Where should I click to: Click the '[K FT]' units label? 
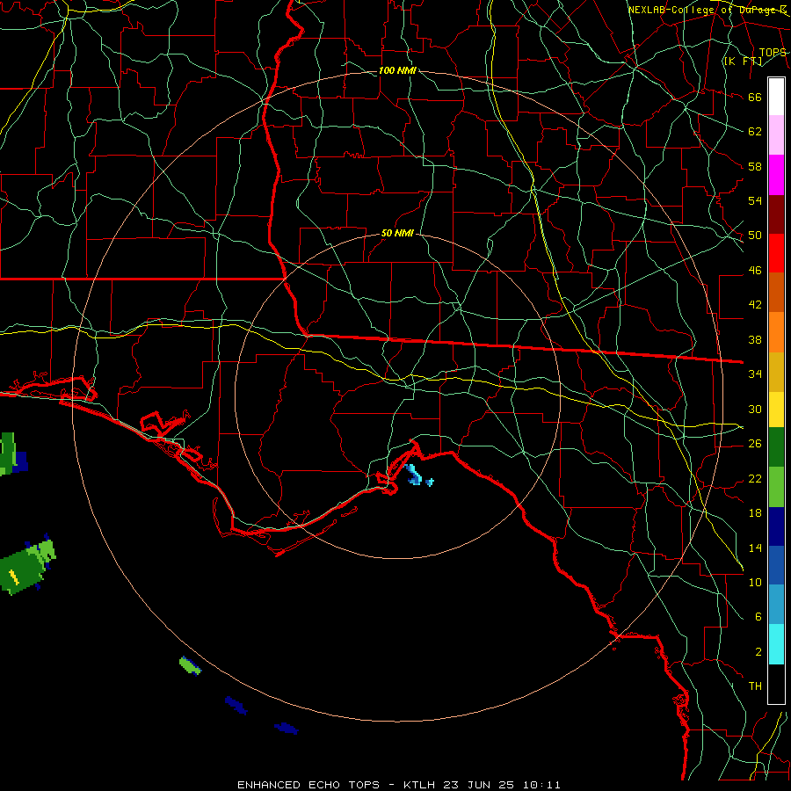coord(743,61)
